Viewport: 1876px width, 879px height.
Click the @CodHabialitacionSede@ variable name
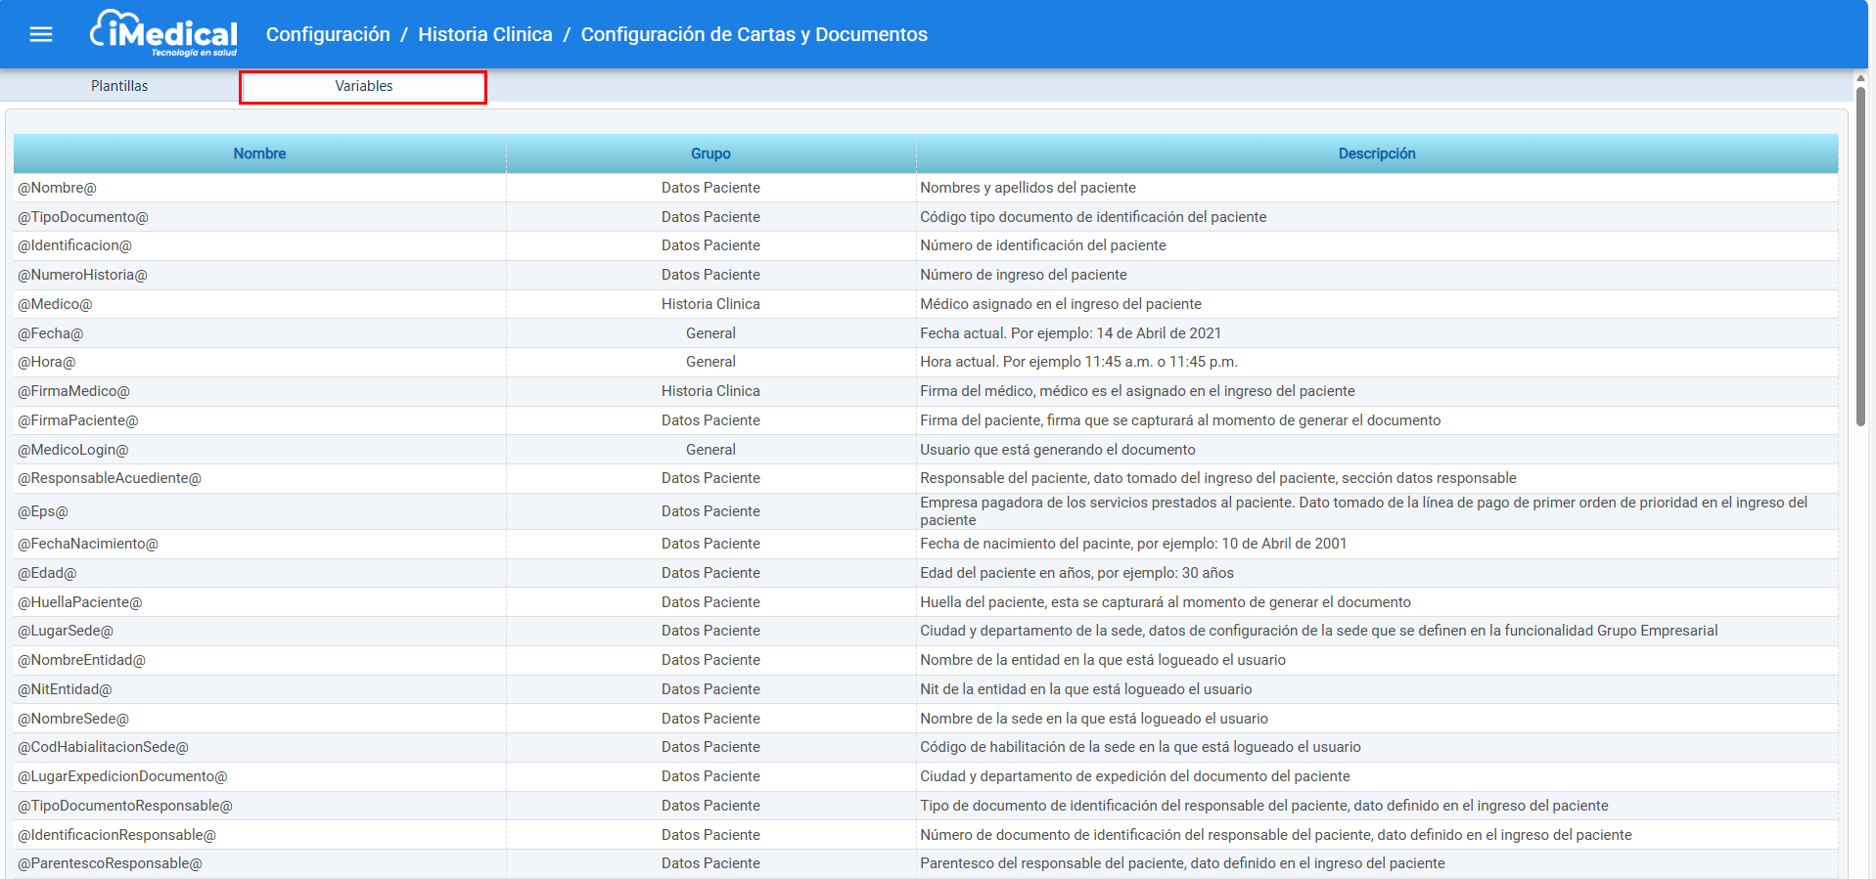pos(103,747)
